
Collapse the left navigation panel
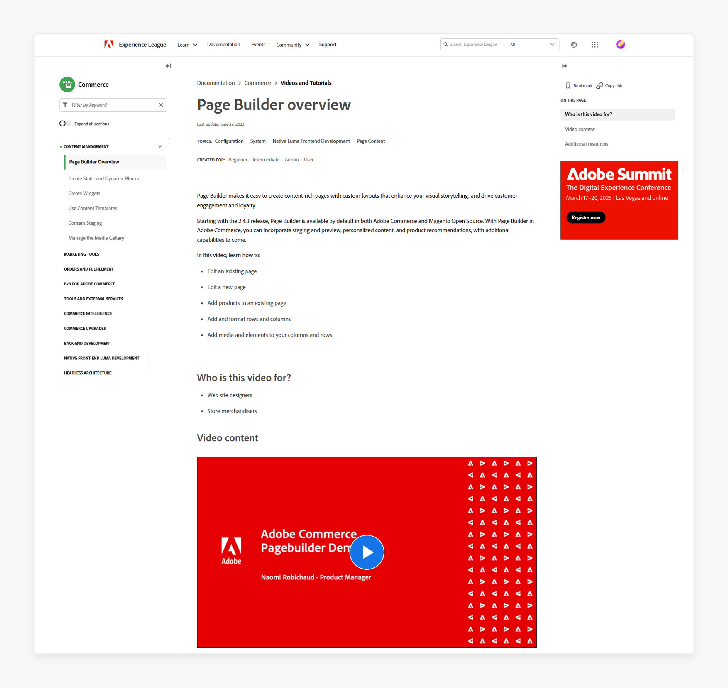tap(168, 66)
